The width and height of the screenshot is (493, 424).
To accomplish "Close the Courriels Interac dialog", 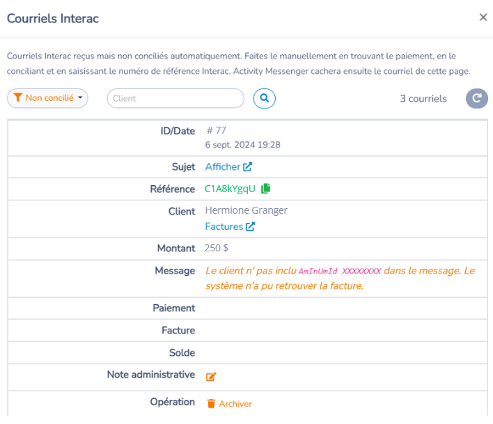I will (483, 17).
